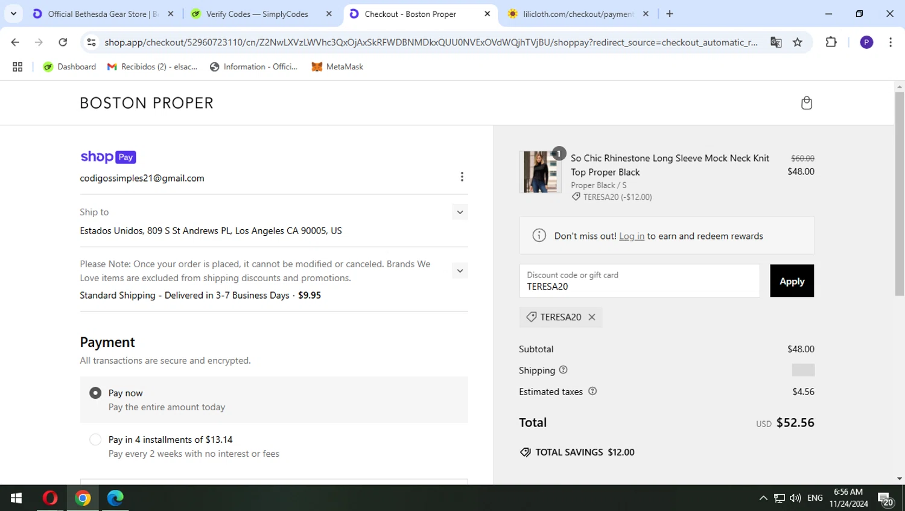Click the Shop Pay logo
Viewport: 905px width, 511px height.
coord(108,157)
